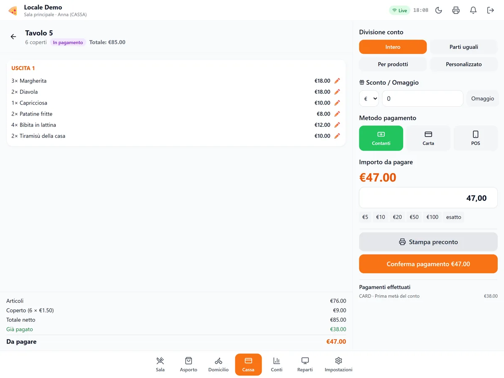Go back using the arrow beside Tavolo 5
Screen dimensions: 504x378
[x=13, y=37]
